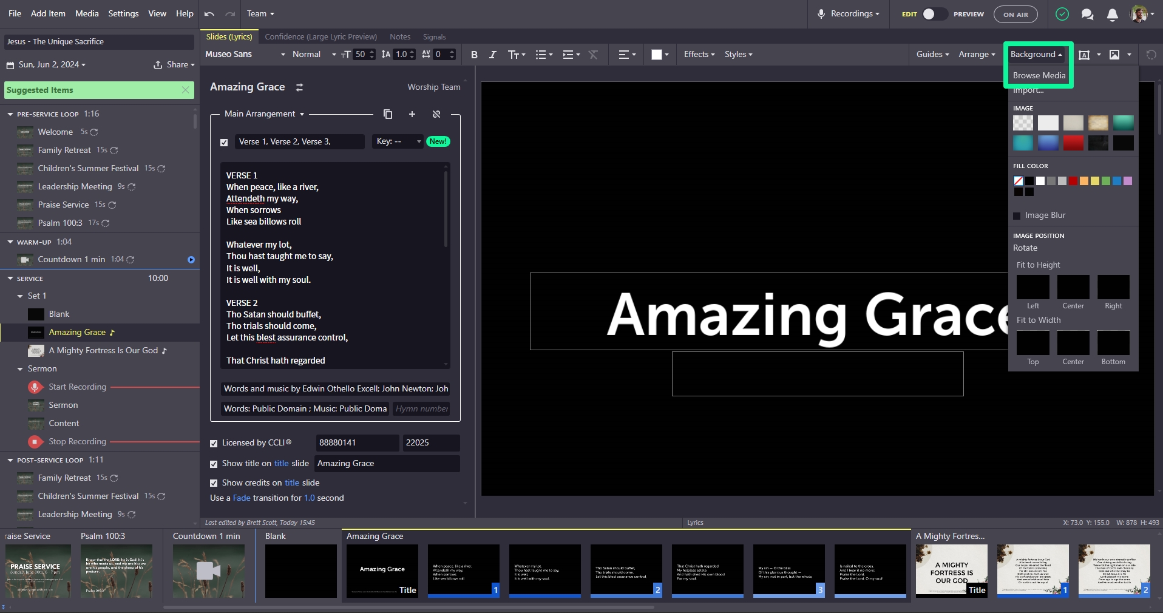Click the duplicate arrangement icon
The image size is (1163, 613).
point(388,114)
